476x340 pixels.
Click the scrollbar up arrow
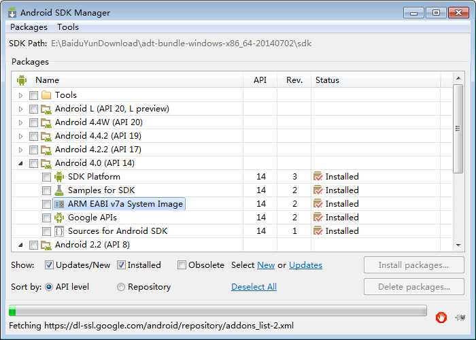pyautogui.click(x=458, y=79)
